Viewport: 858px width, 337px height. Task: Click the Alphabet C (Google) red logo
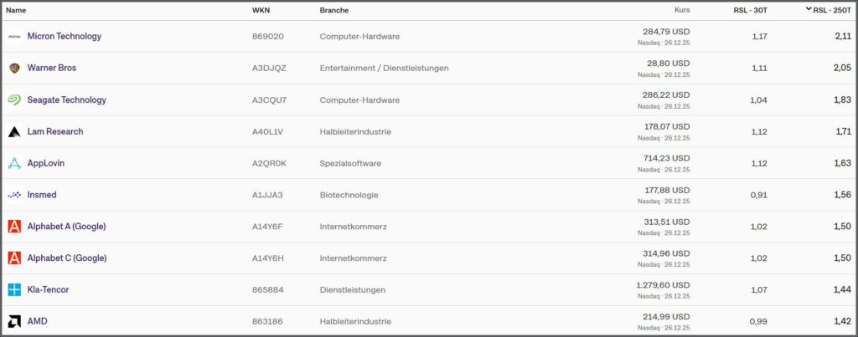14,258
